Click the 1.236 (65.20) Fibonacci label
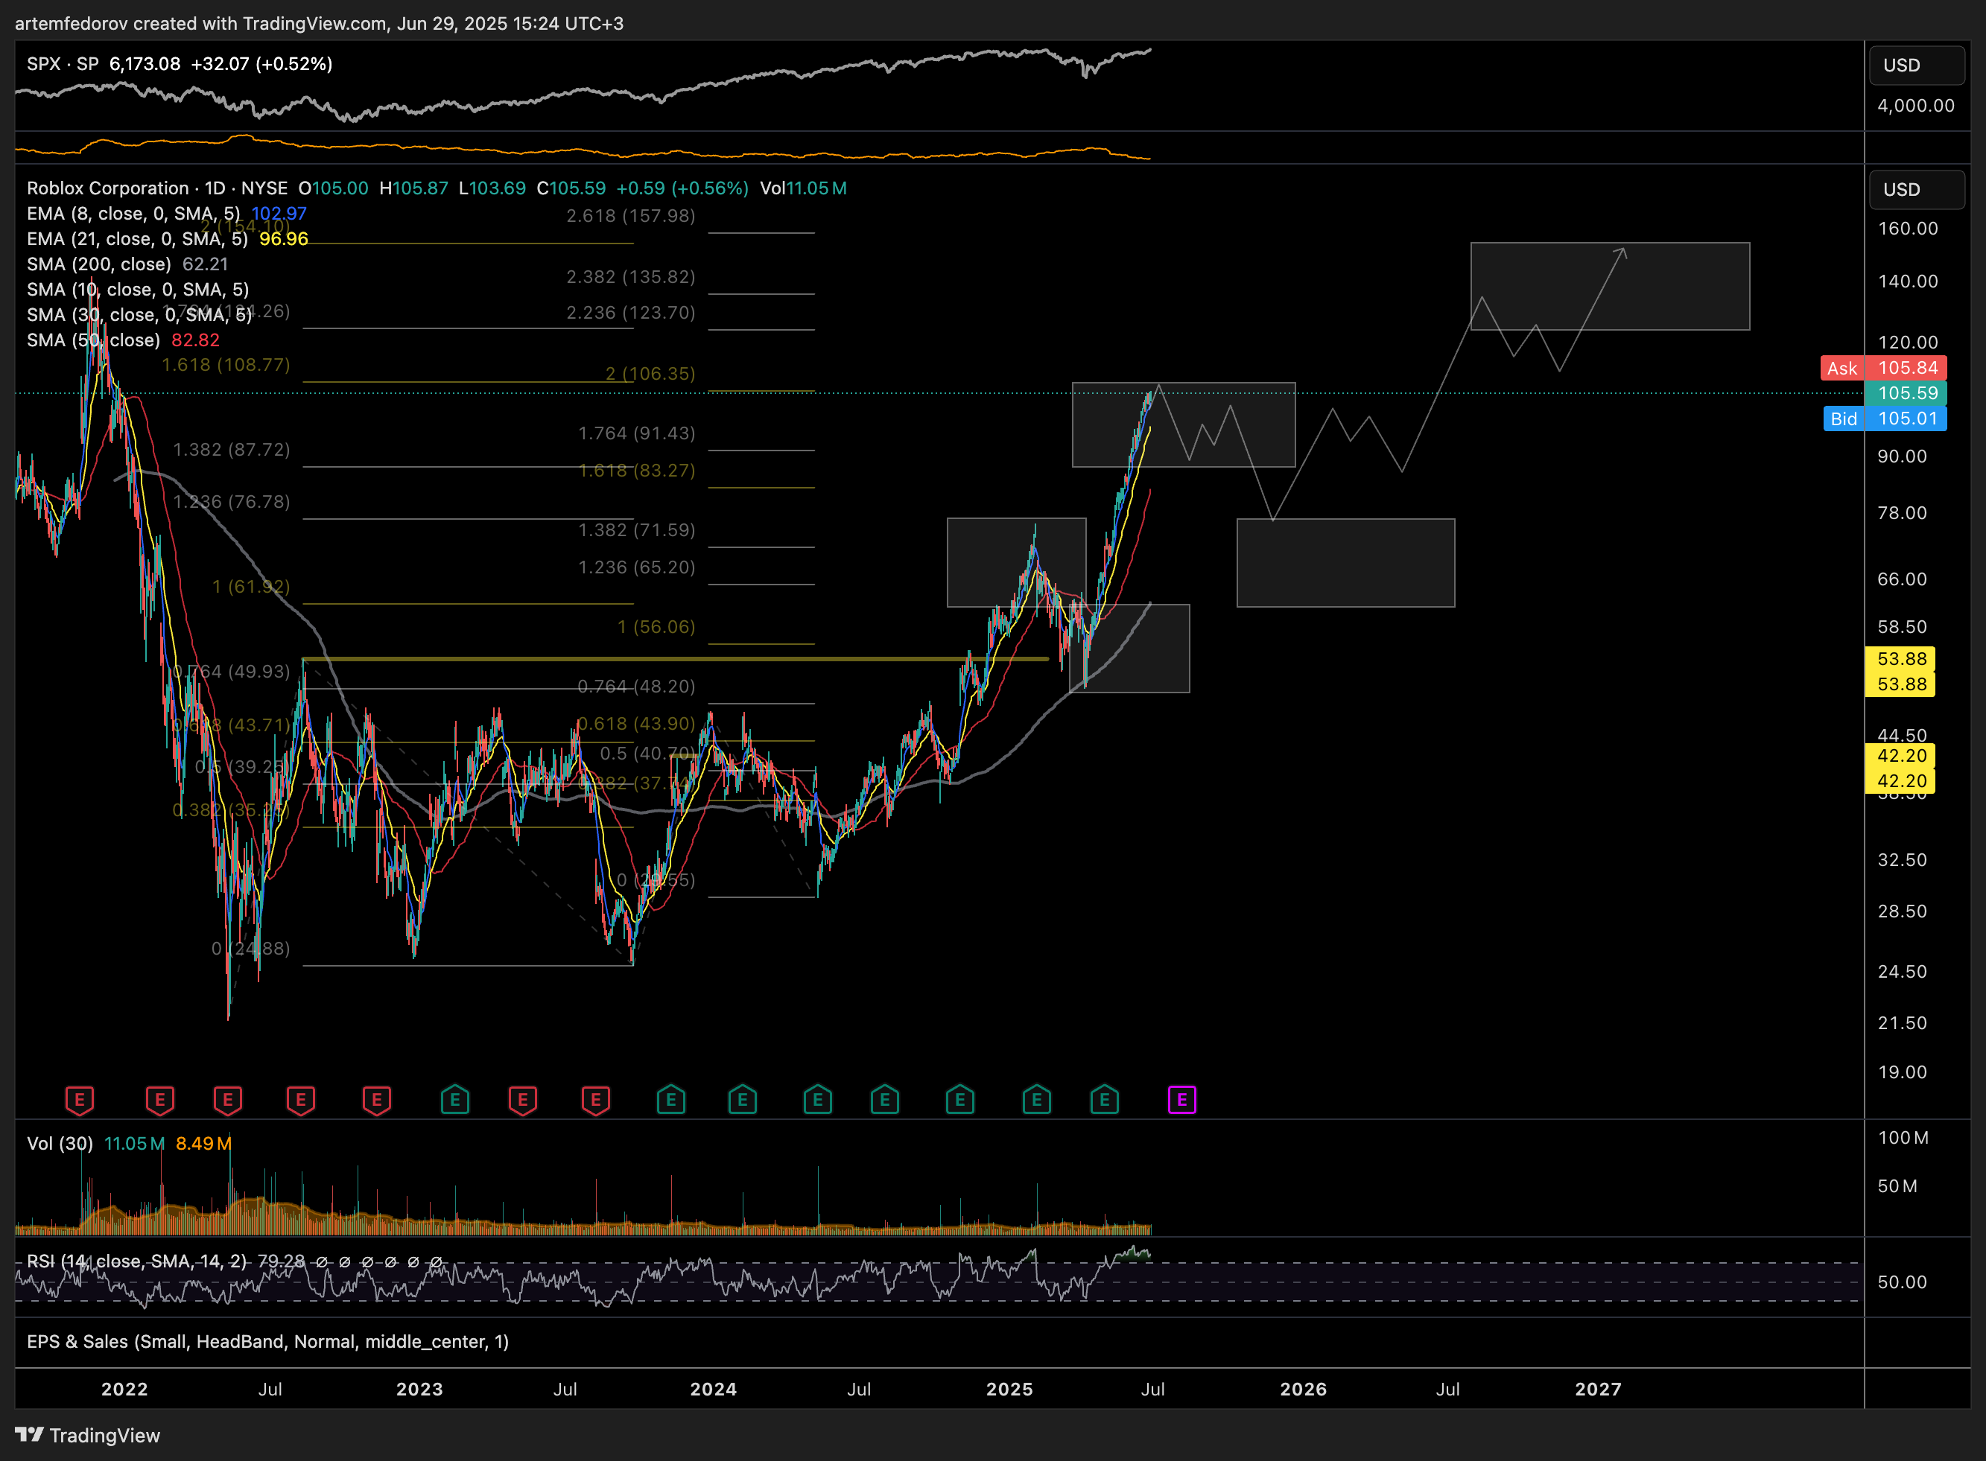Screen dimensions: 1986x1461 [637, 567]
